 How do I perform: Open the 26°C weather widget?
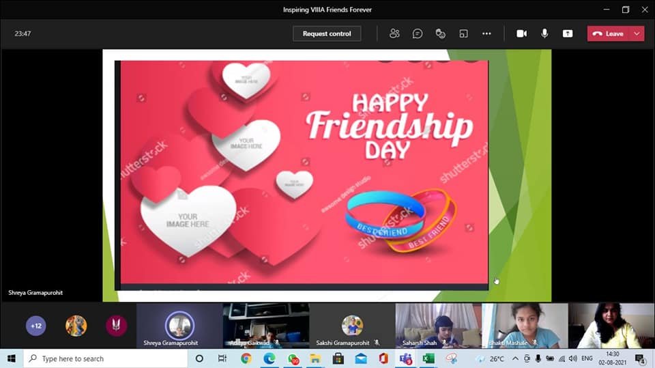point(491,358)
